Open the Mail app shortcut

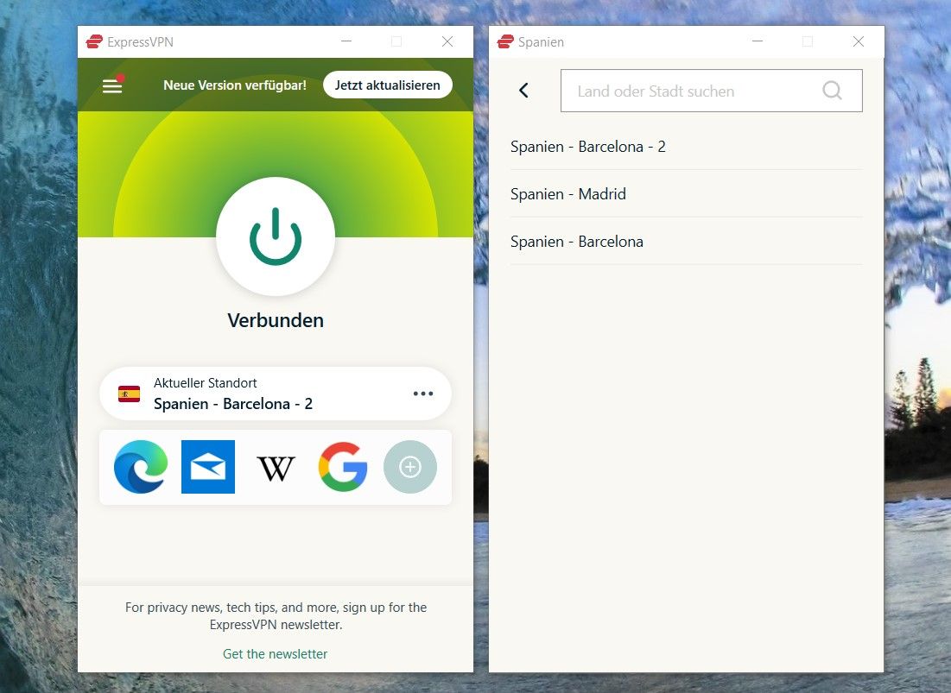click(208, 466)
